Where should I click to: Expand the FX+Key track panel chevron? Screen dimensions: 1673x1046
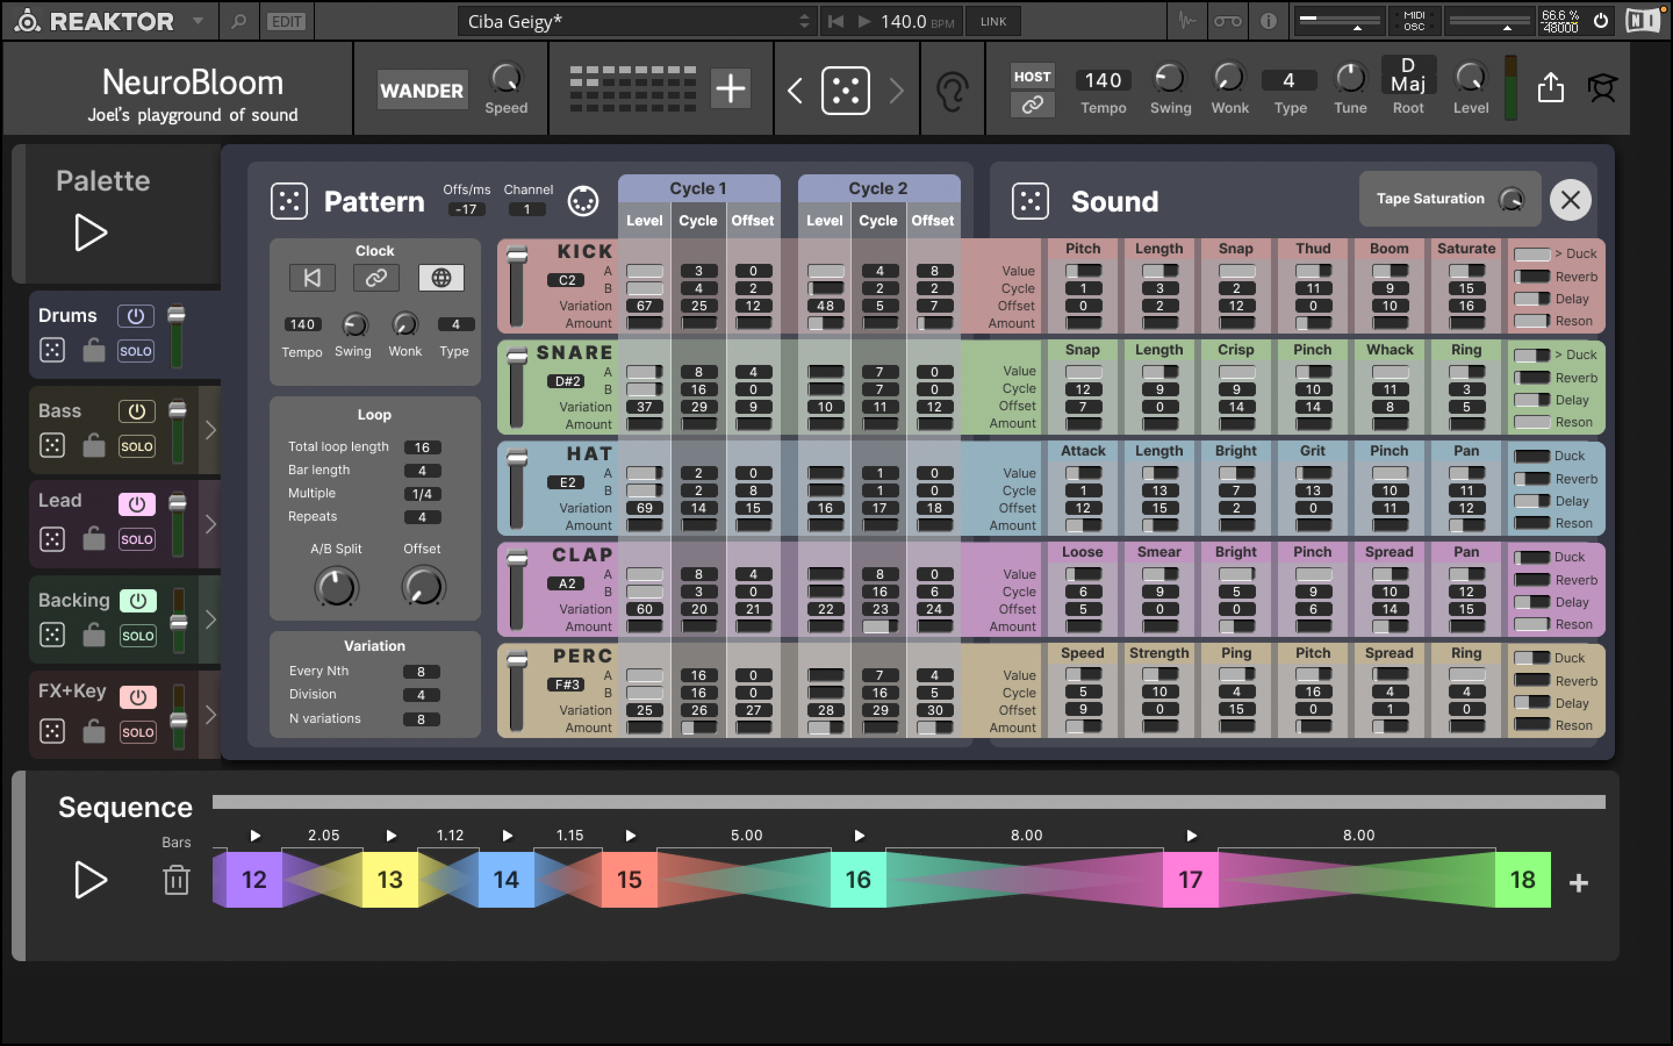211,715
